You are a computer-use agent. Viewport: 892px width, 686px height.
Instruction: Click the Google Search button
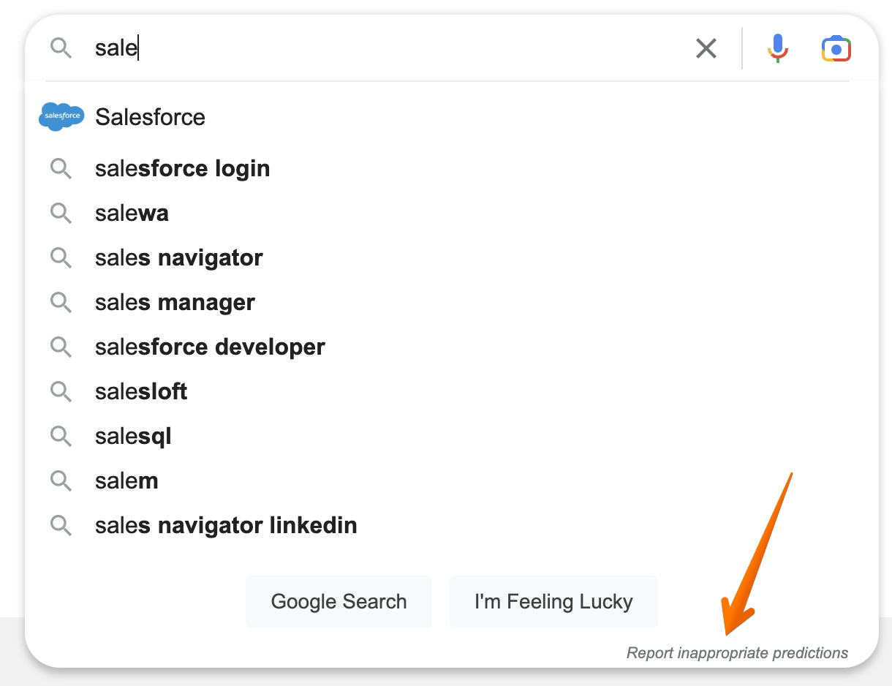(339, 601)
